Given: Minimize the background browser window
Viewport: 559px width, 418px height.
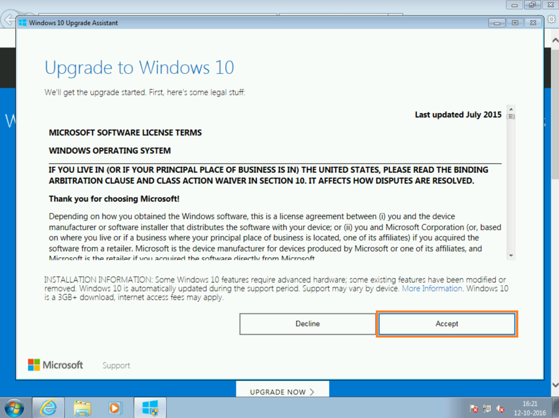Looking at the screenshot, I should click(514, 5).
